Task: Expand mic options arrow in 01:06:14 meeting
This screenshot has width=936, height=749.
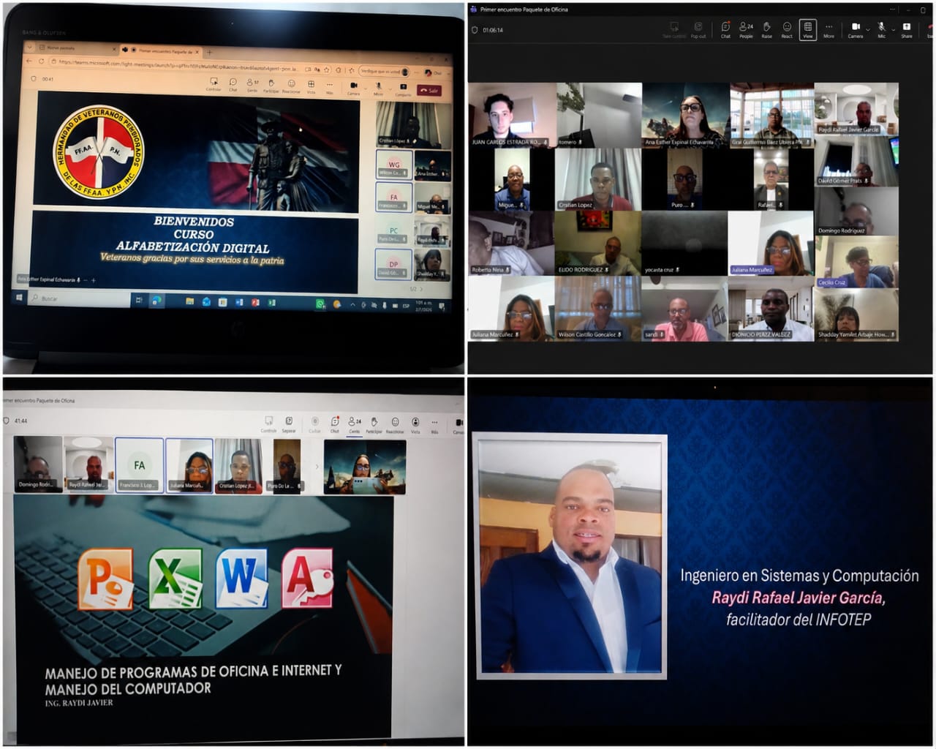Action: [893, 29]
